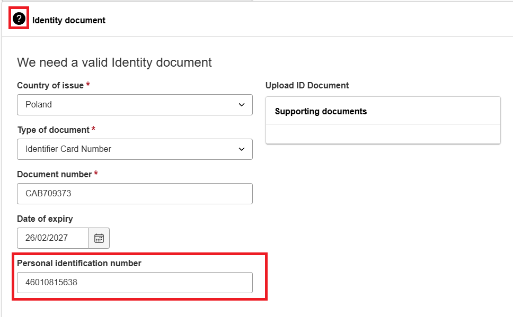The height and width of the screenshot is (317, 513).
Task: Click the Date of expiry label
Action: tap(45, 219)
